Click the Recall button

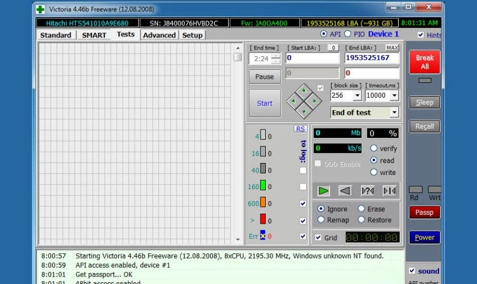[x=425, y=126]
